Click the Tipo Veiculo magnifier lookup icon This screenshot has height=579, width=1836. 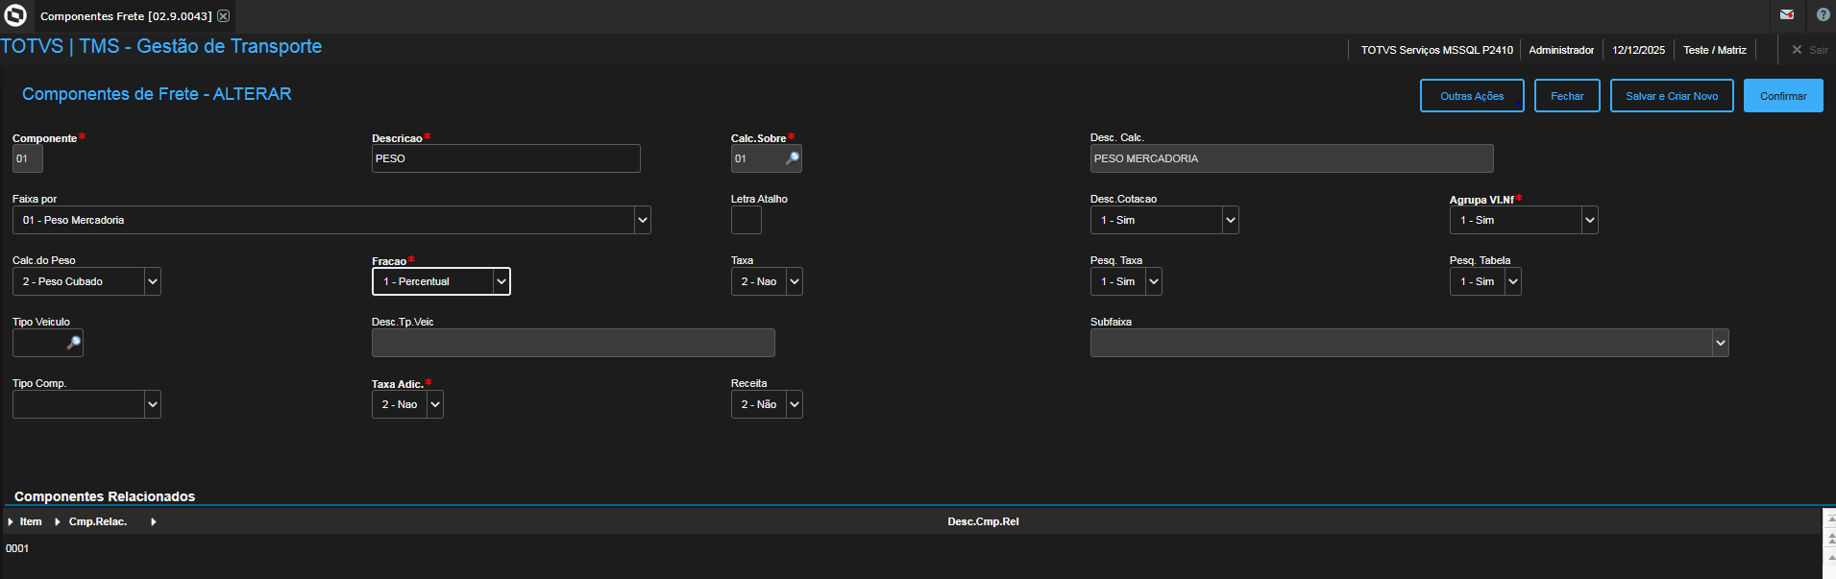(x=73, y=343)
